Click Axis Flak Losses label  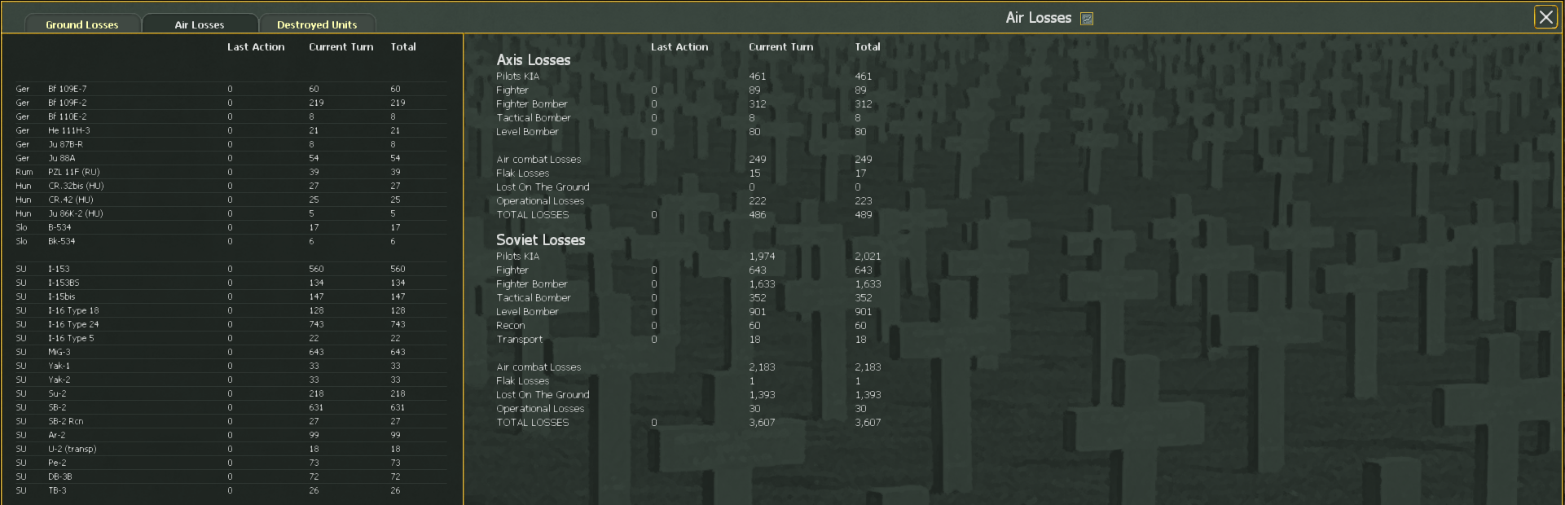tap(523, 173)
